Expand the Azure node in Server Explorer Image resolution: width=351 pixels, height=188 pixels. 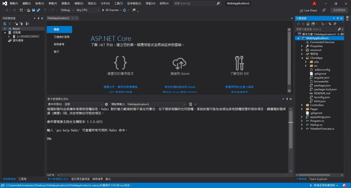click(x=5, y=29)
